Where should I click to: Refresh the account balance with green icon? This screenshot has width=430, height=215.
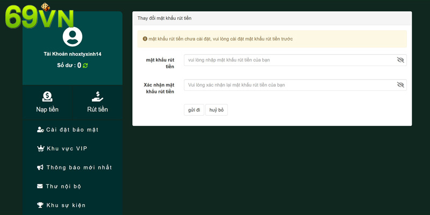(x=85, y=66)
